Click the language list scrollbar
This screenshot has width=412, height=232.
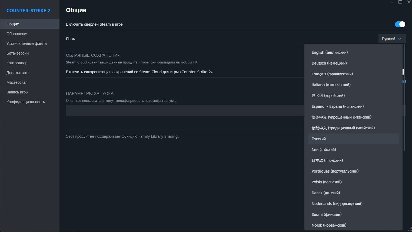click(x=404, y=97)
